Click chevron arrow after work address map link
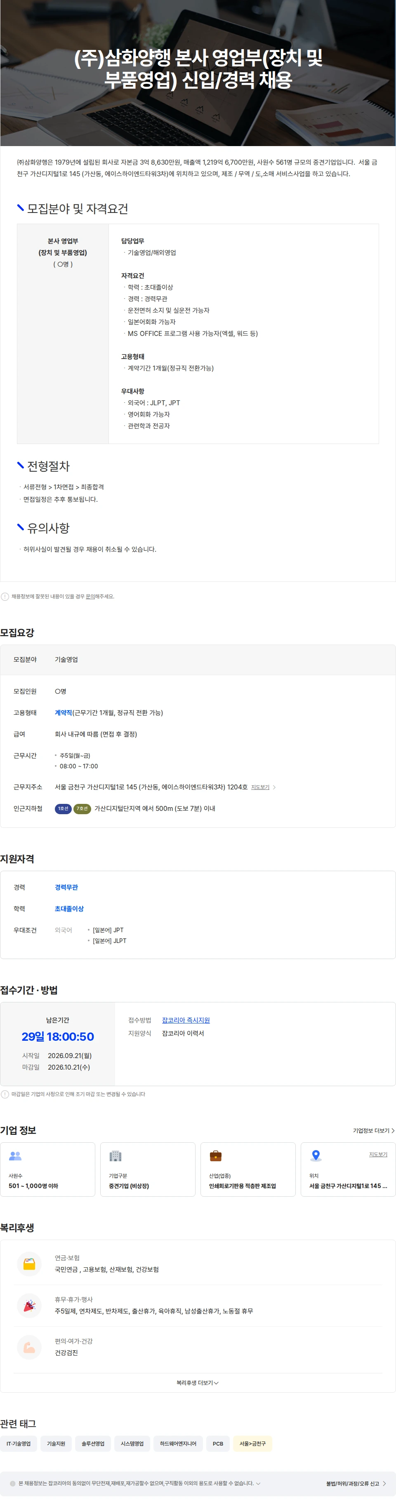Screen dimensions: 396x1505 tap(274, 787)
